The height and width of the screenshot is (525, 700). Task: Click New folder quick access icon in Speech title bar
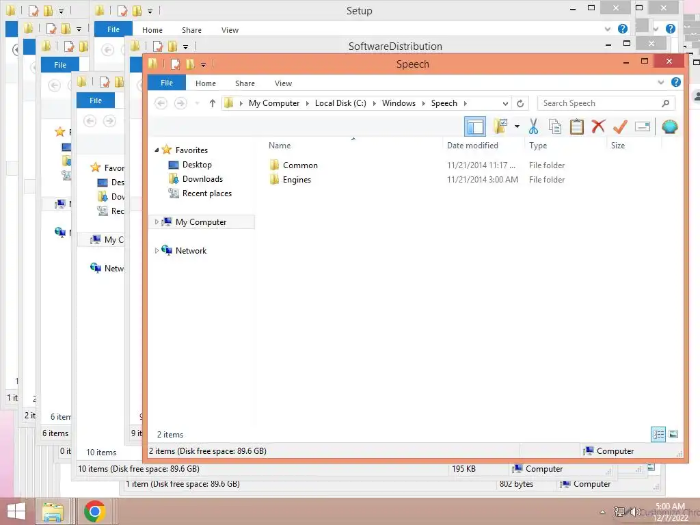[191, 64]
